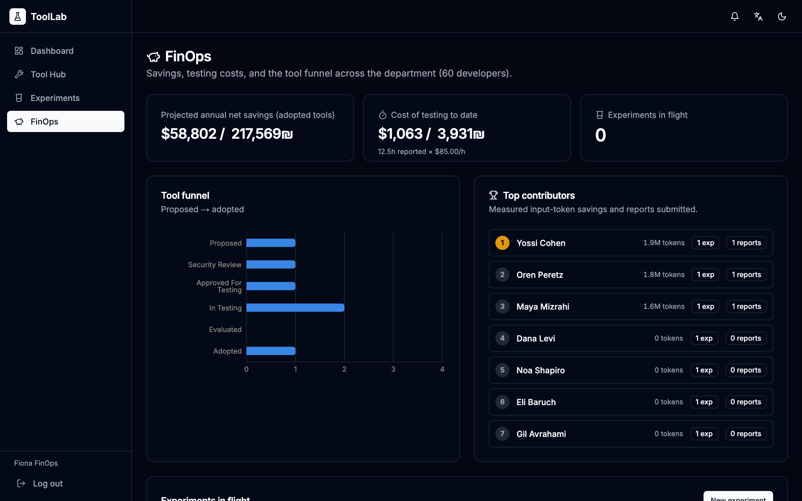
Task: Click the 12.5h reported × $85.00/h note
Action: tap(421, 152)
